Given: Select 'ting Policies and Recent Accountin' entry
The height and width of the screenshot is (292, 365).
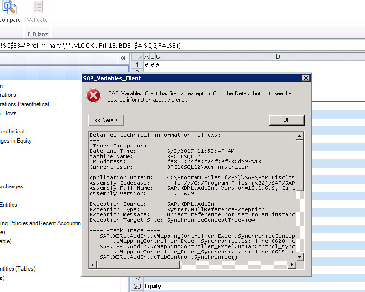Looking at the screenshot, I should [40, 223].
